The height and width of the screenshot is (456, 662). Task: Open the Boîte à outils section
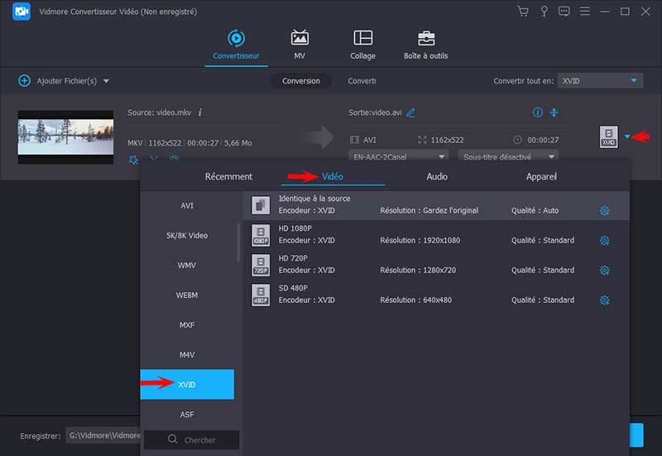425,45
